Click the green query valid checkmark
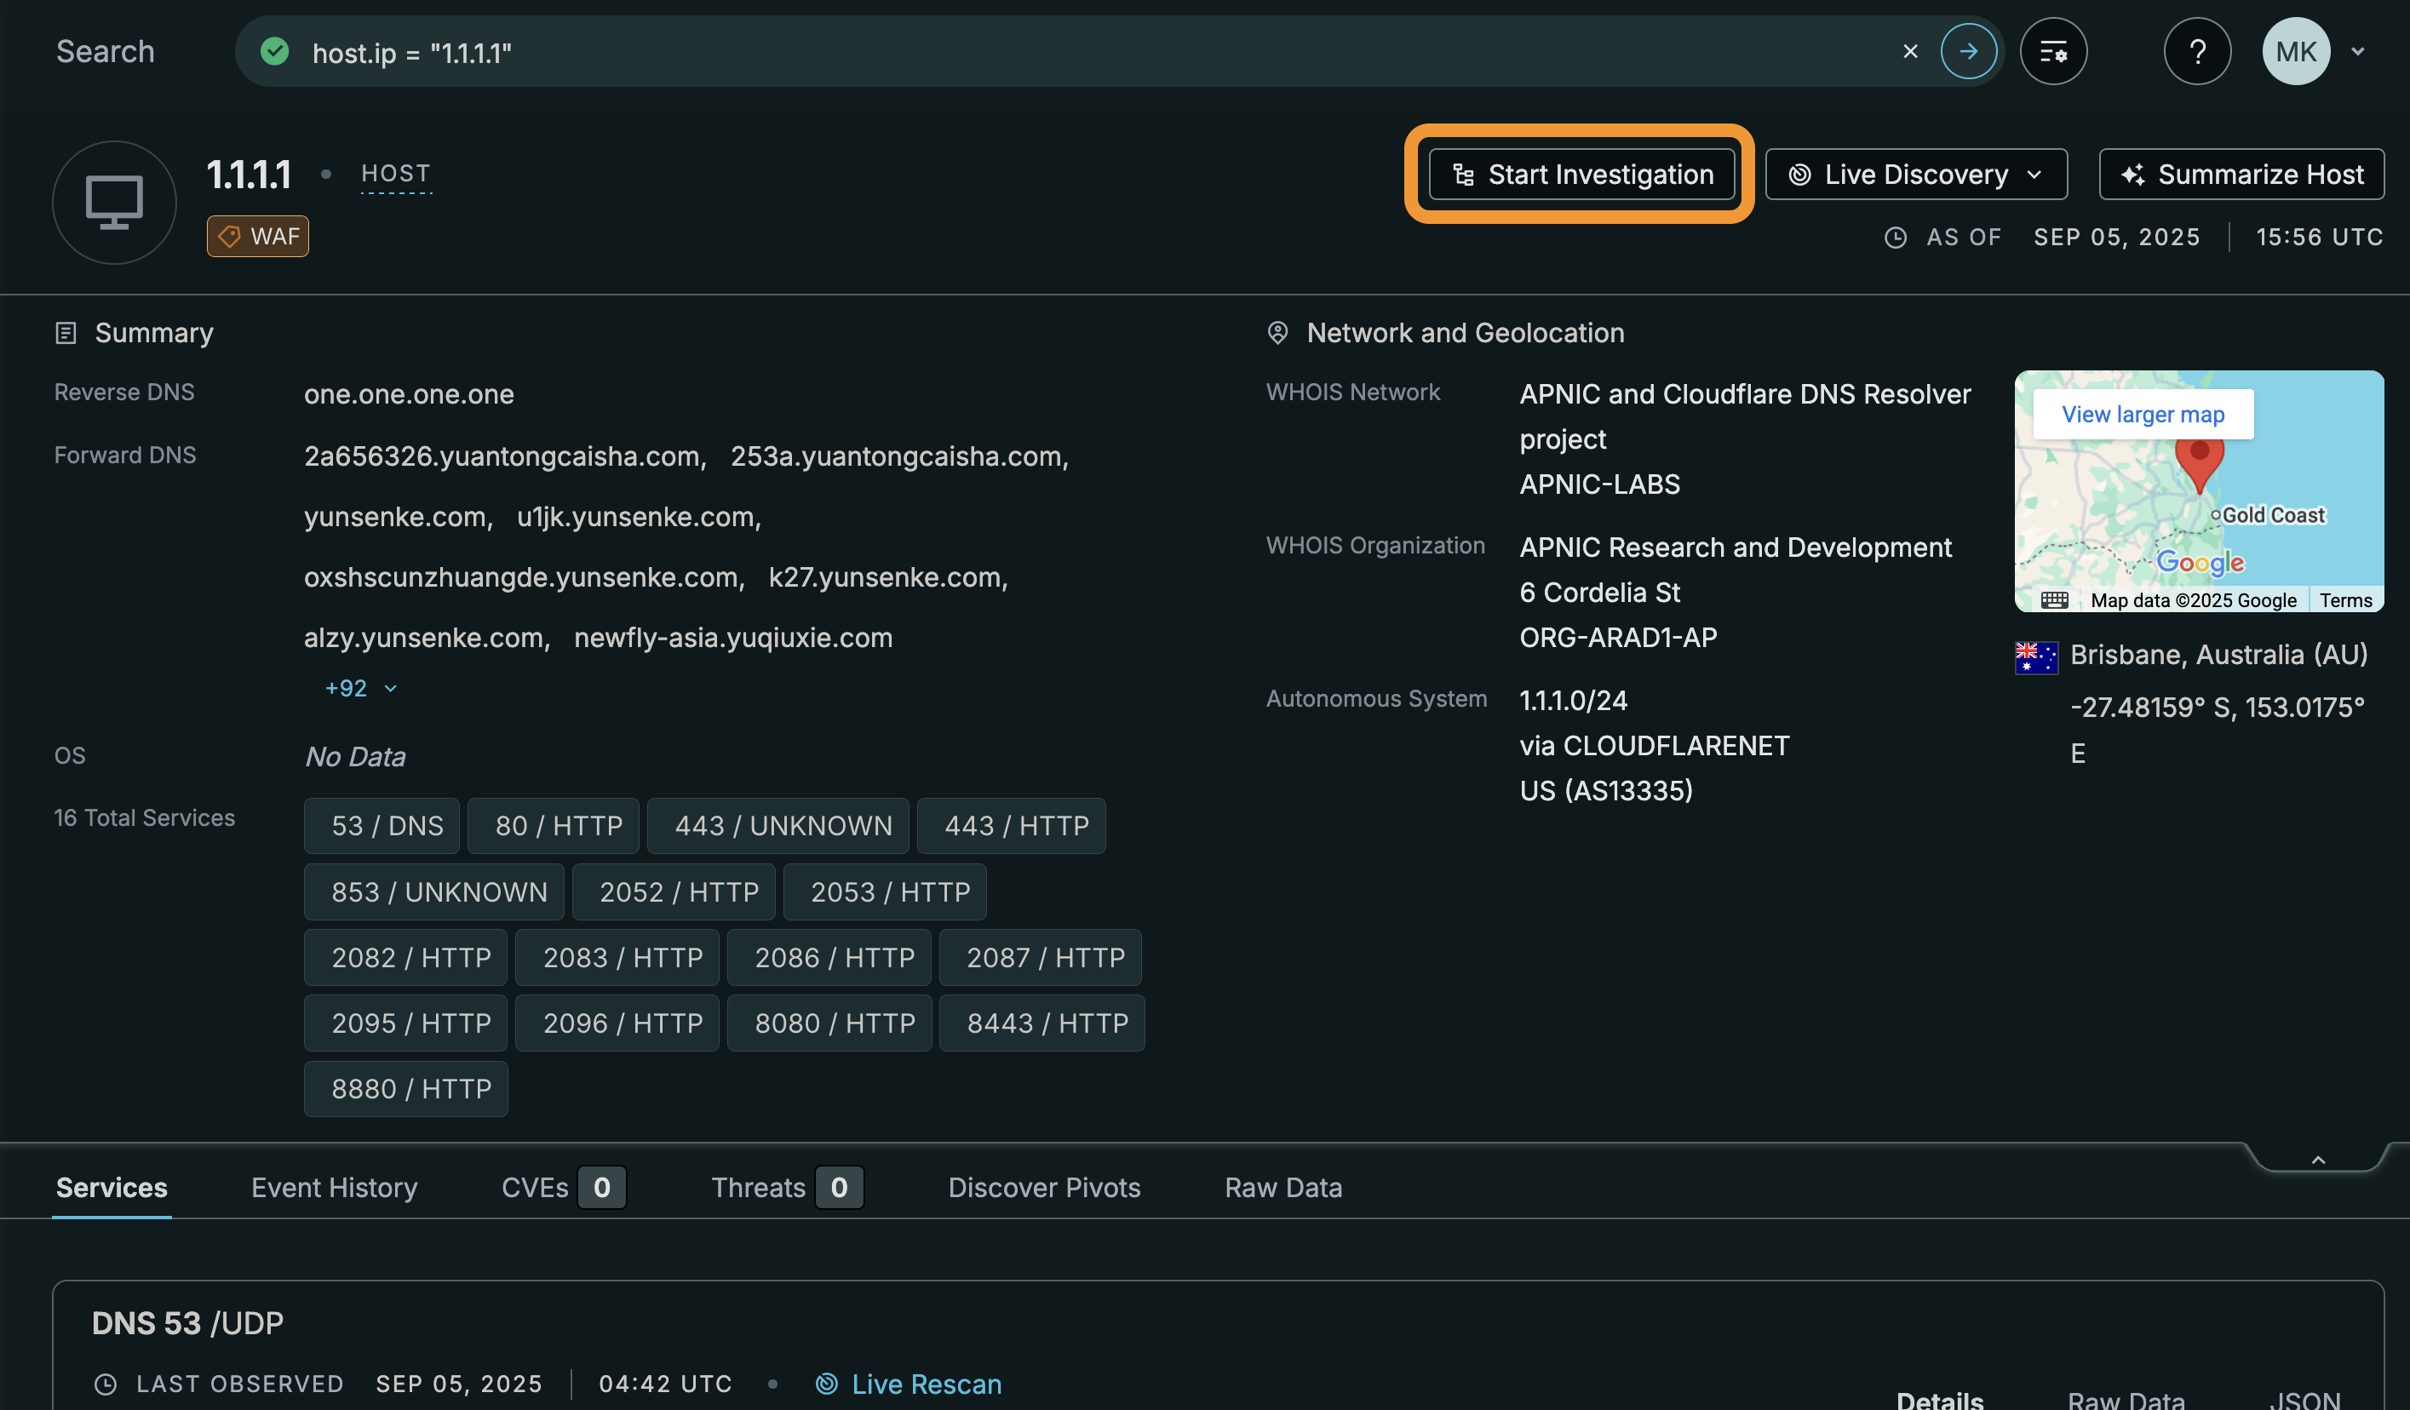The width and height of the screenshot is (2410, 1410). [274, 52]
